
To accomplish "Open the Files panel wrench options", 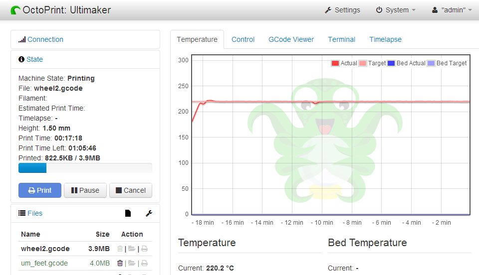I will click(x=149, y=213).
